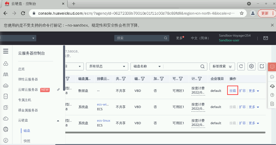Click 扩容 for the data disk row

coord(242,91)
